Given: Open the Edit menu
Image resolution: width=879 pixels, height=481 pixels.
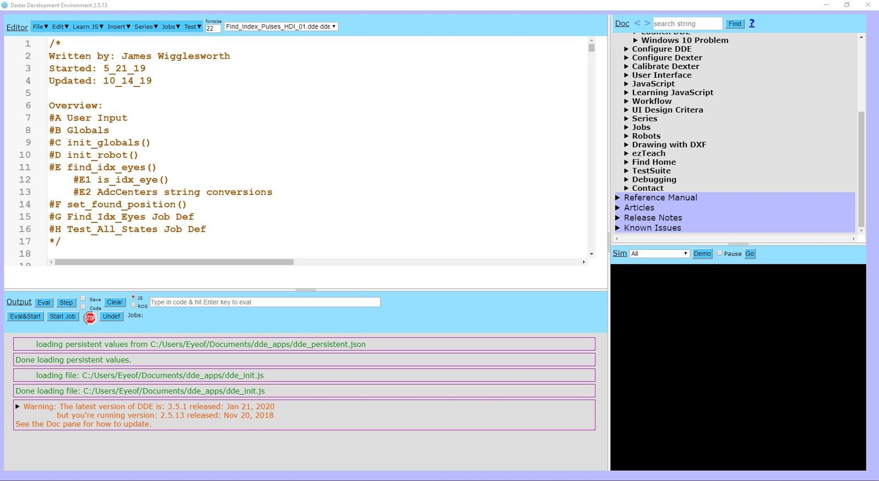Looking at the screenshot, I should pyautogui.click(x=60, y=26).
